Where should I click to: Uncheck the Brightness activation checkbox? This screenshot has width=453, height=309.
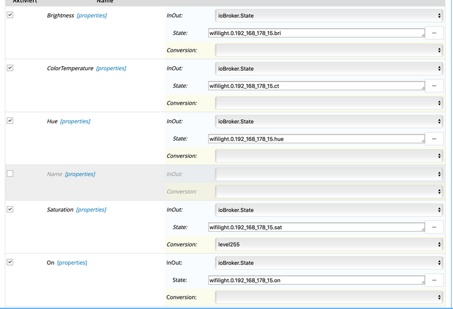click(10, 15)
